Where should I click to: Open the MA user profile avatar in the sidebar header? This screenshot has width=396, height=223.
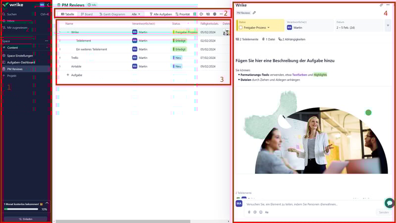[x=42, y=5]
